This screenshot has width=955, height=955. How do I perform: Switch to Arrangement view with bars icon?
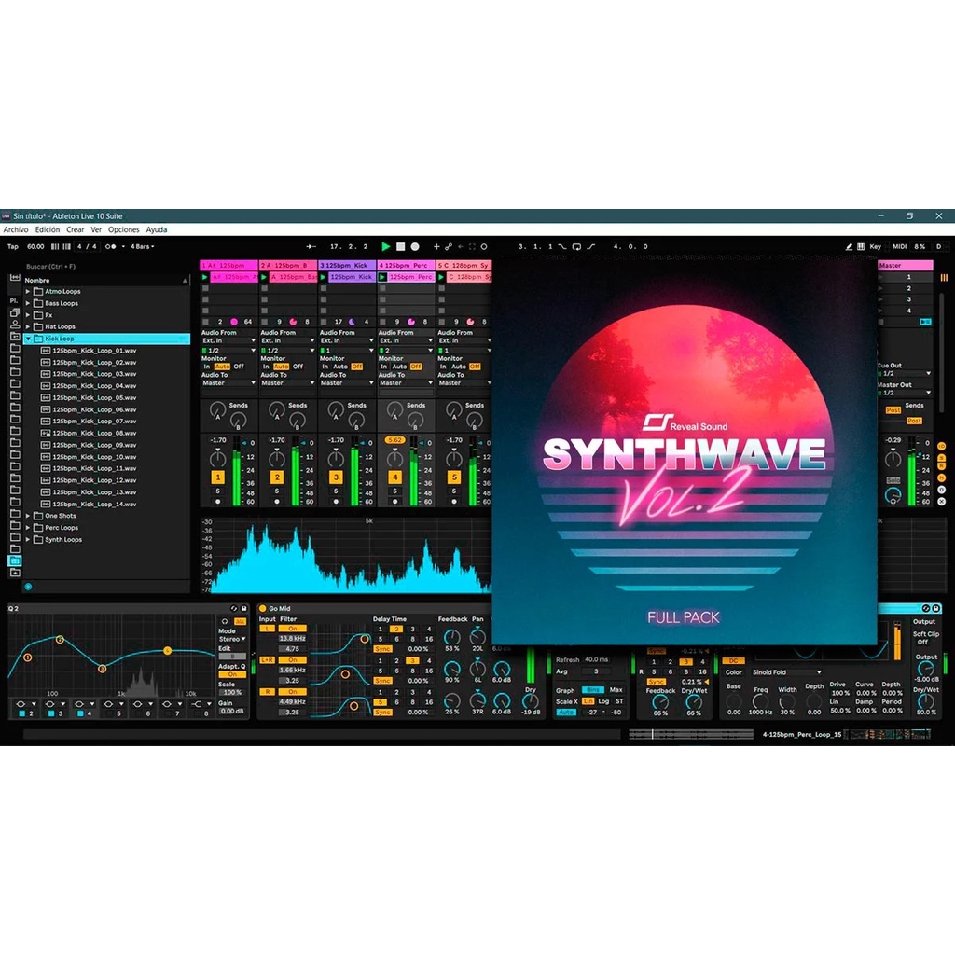coord(944,278)
